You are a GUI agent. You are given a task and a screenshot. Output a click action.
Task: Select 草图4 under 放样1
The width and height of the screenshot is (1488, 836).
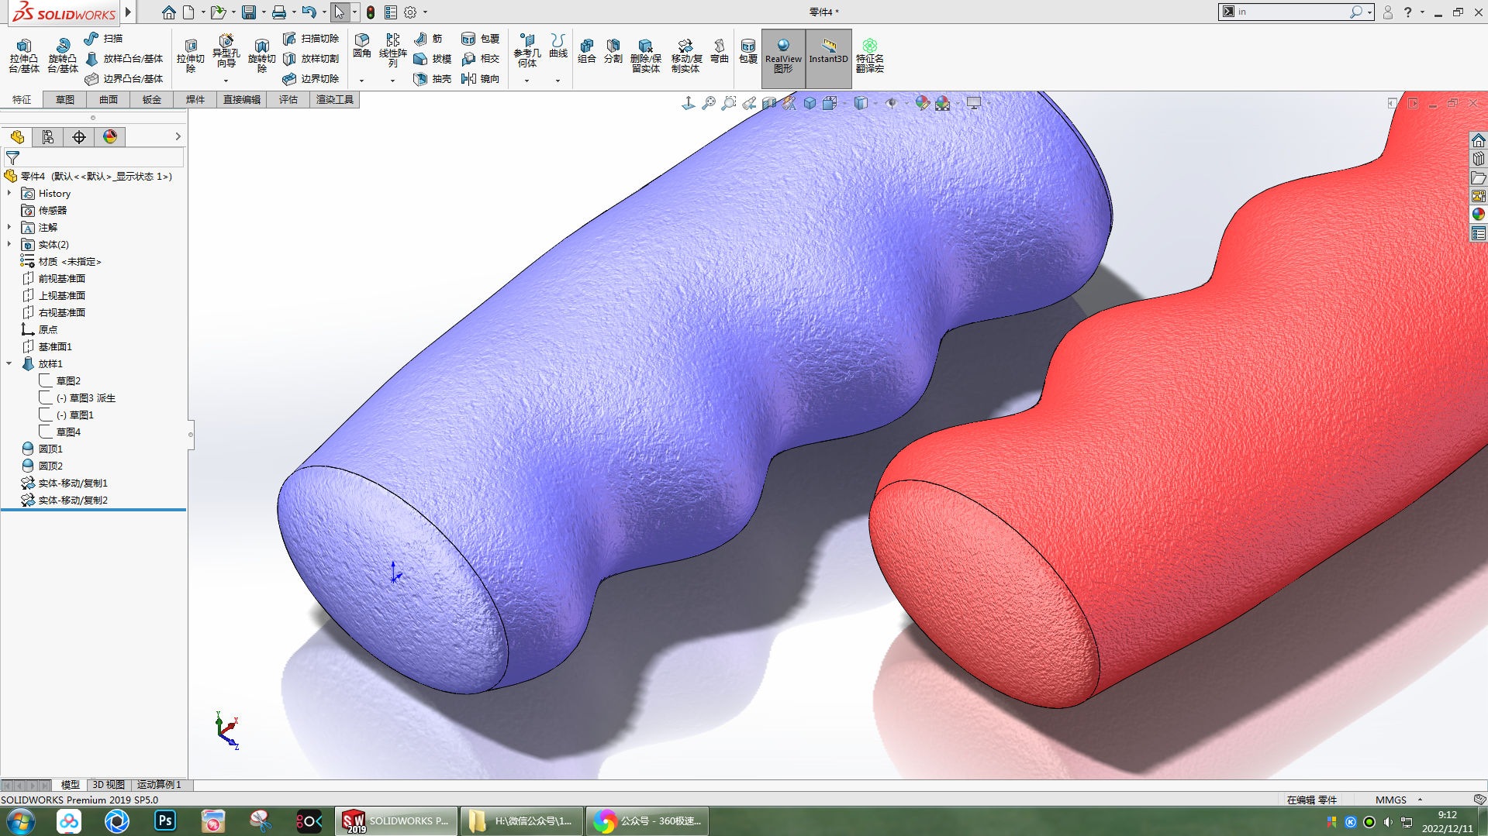(x=68, y=432)
